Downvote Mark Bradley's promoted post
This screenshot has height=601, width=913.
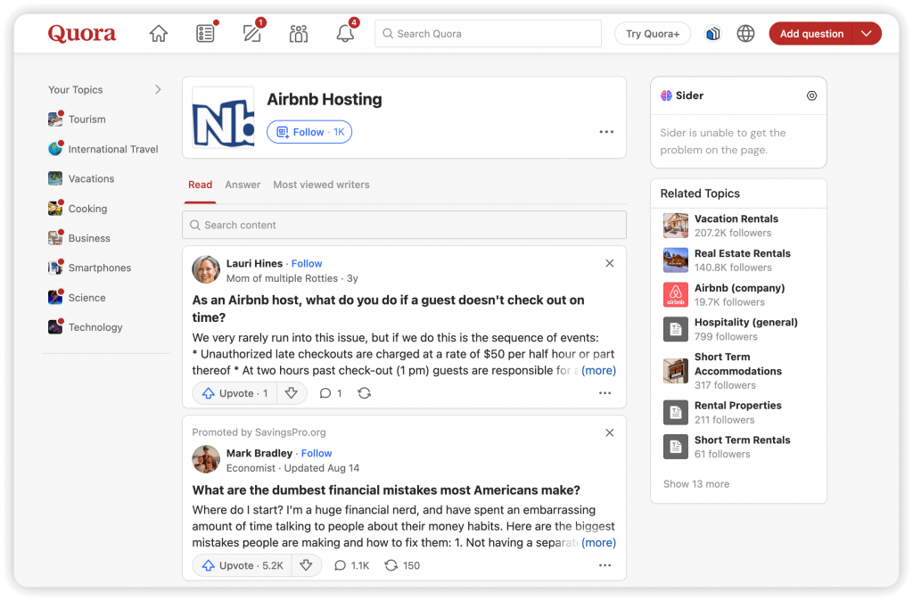[306, 565]
